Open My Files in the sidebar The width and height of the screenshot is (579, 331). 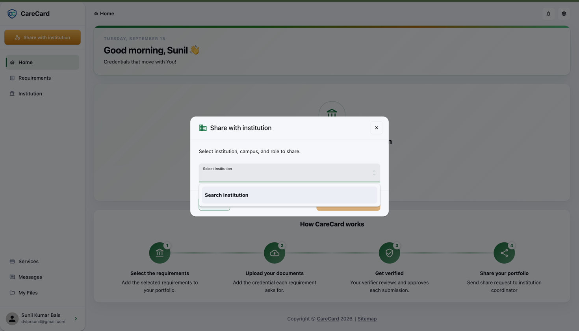[x=43, y=293]
